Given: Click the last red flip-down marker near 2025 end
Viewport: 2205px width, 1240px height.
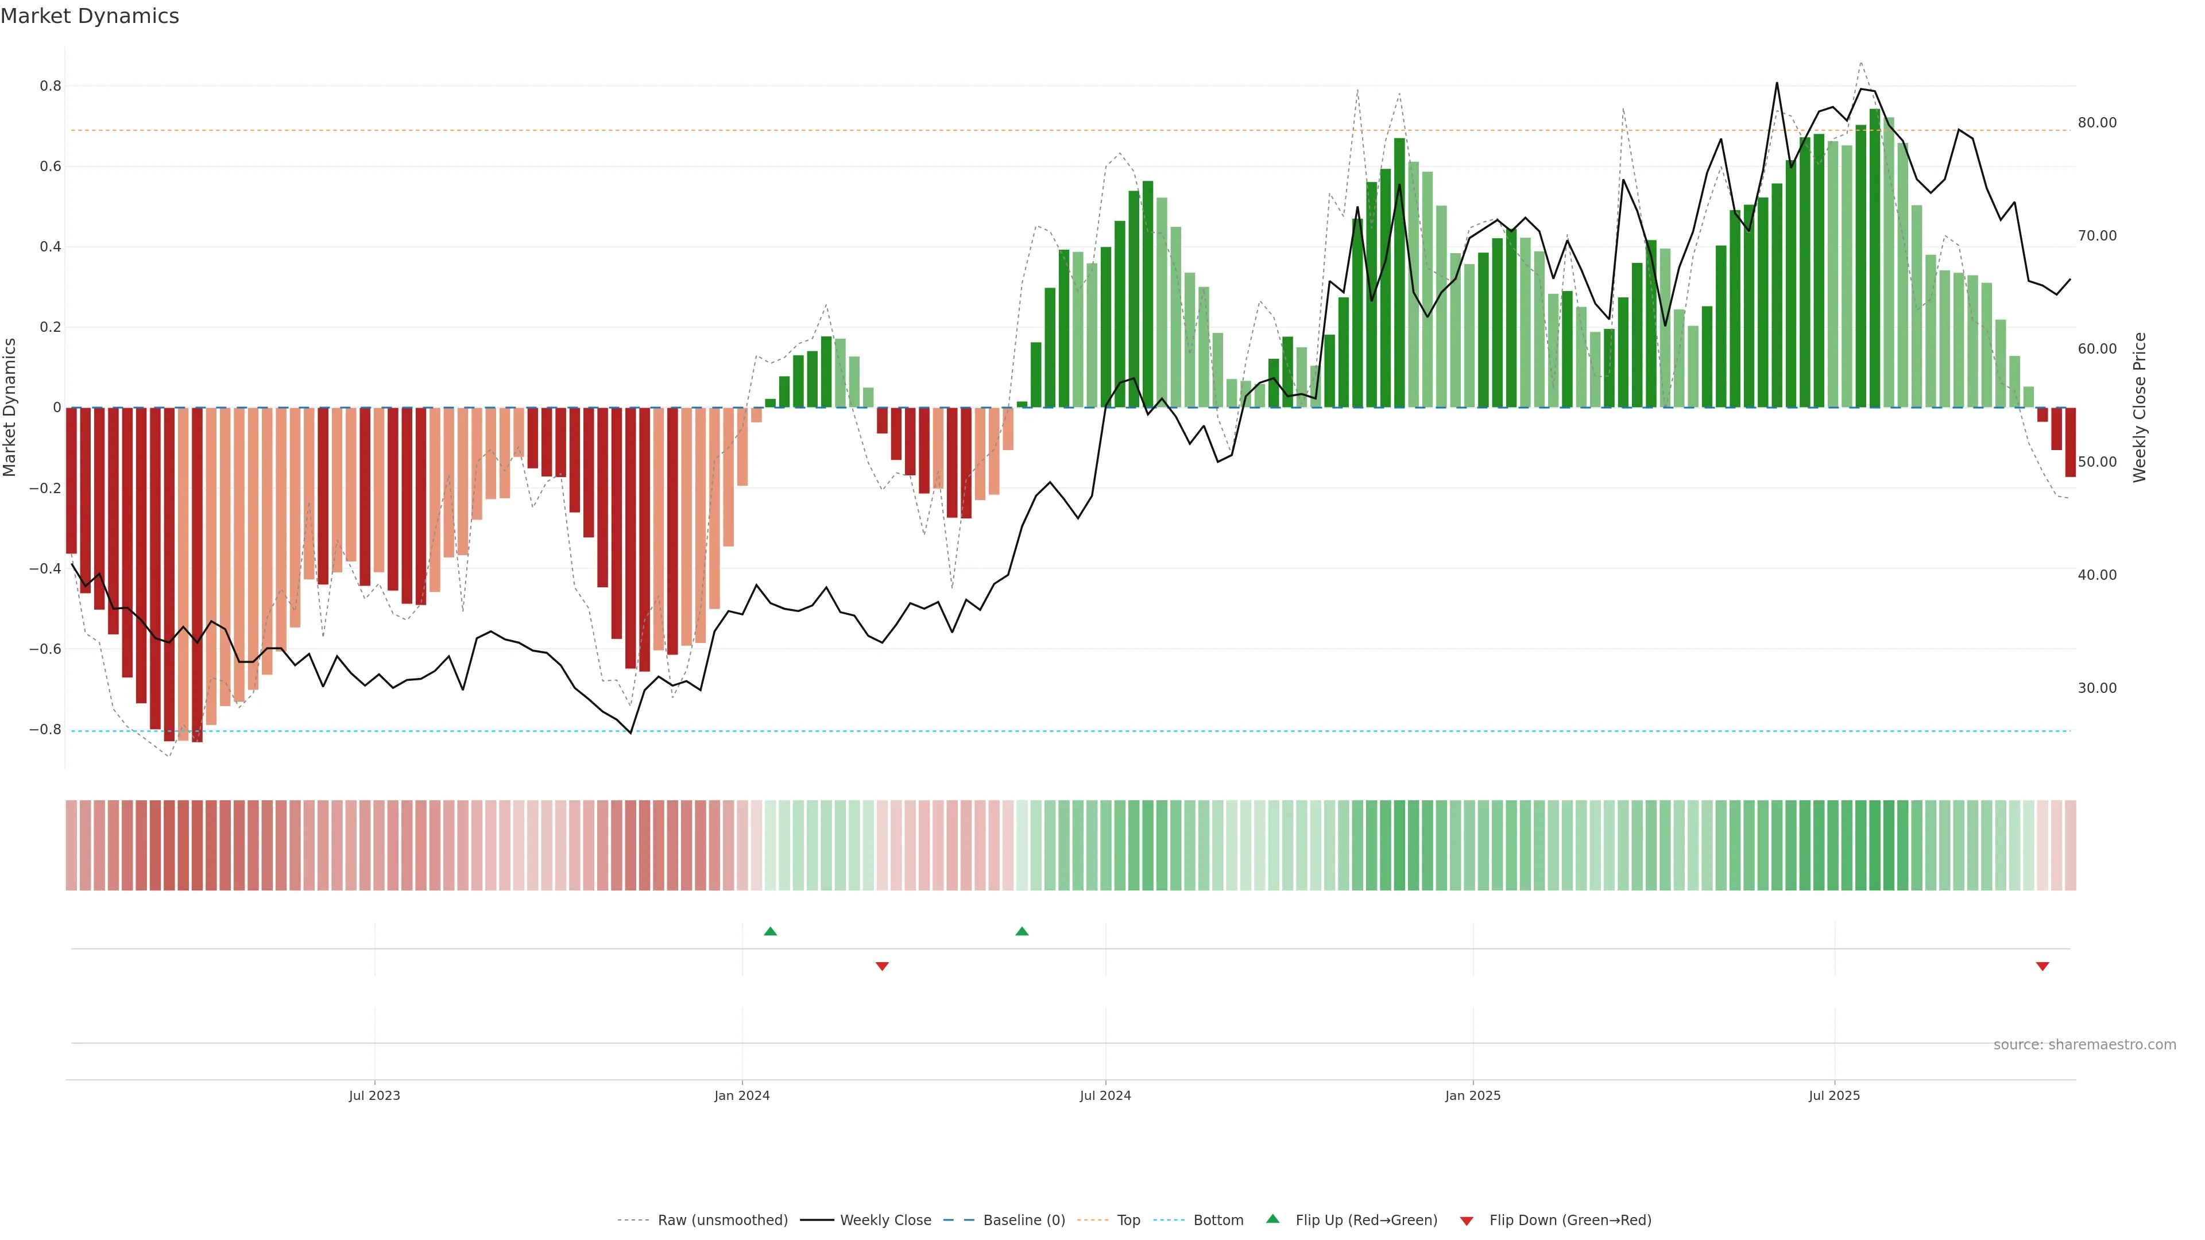Looking at the screenshot, I should [2042, 966].
